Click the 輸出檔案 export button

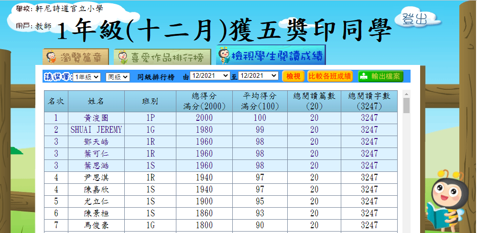380,76
